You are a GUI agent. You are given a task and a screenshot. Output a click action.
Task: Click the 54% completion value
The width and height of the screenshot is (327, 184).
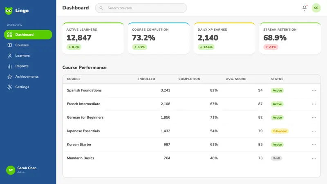[x=214, y=131]
